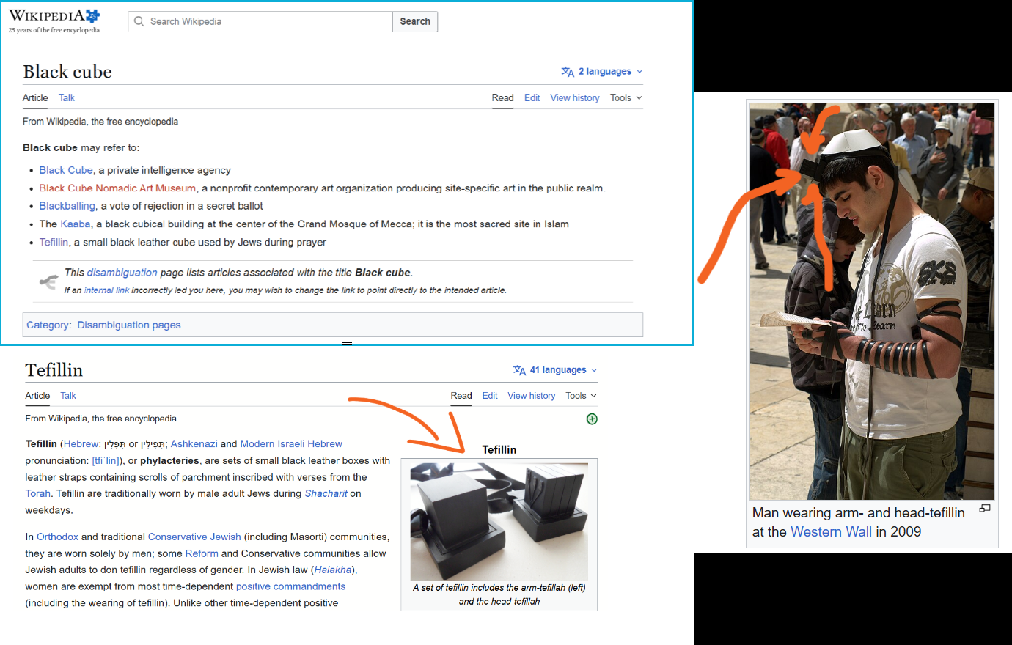Click the Black cube page heading

point(67,72)
